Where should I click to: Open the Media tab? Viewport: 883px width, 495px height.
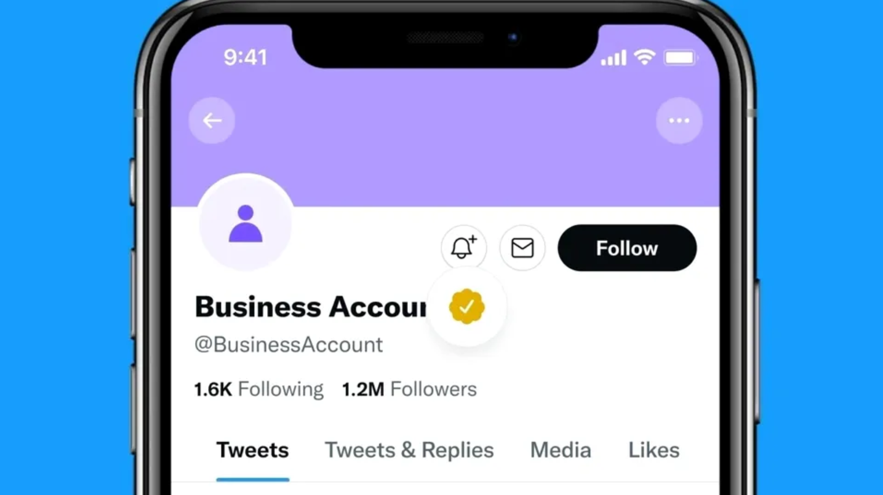pyautogui.click(x=561, y=450)
